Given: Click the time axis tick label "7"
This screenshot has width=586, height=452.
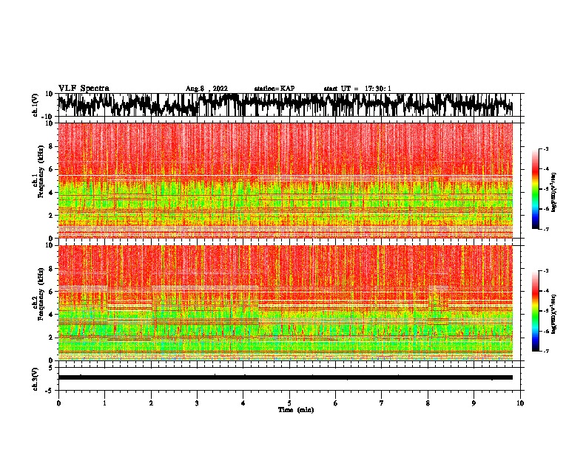Looking at the screenshot, I should [x=382, y=403].
